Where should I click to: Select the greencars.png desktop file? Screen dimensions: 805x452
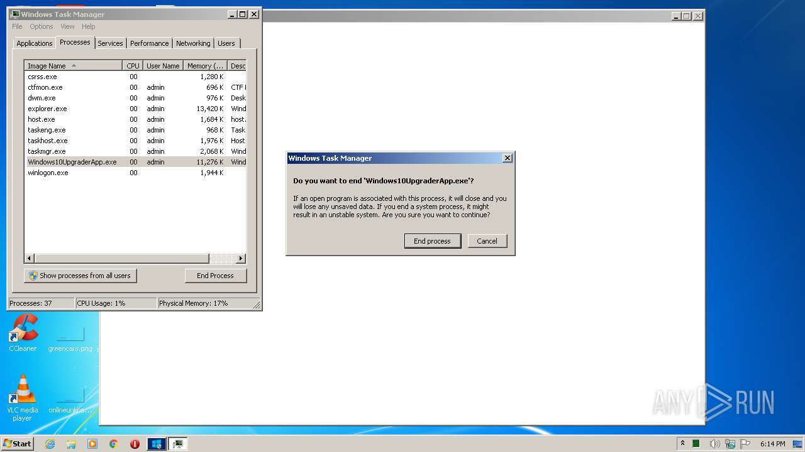(x=70, y=340)
